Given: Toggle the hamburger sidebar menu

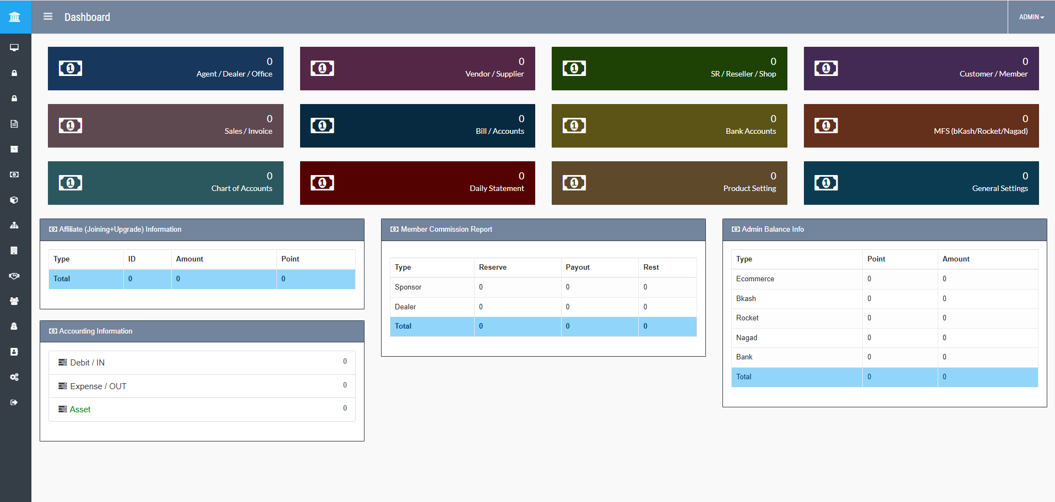Looking at the screenshot, I should coord(48,17).
